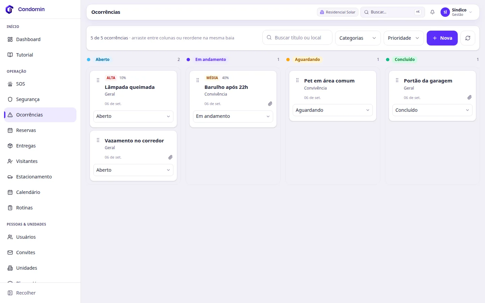Screen dimensions: 485x303
Task: Click drag handle on Pet em área comum
Action: point(297,80)
